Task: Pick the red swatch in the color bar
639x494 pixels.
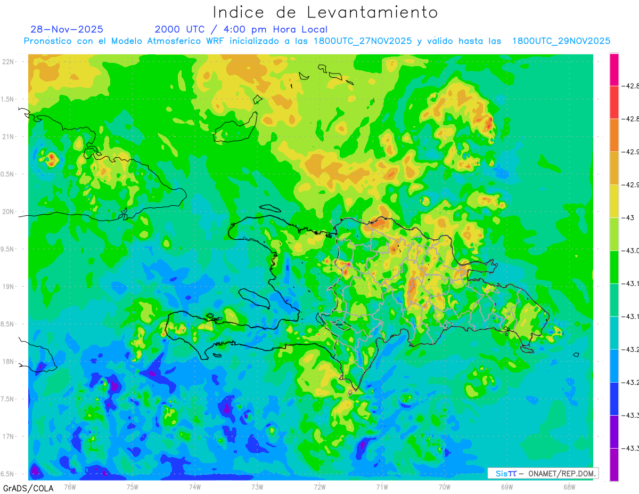Action: click(614, 102)
